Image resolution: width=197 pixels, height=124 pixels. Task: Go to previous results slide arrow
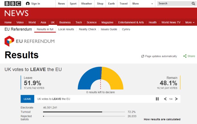tap(165, 99)
